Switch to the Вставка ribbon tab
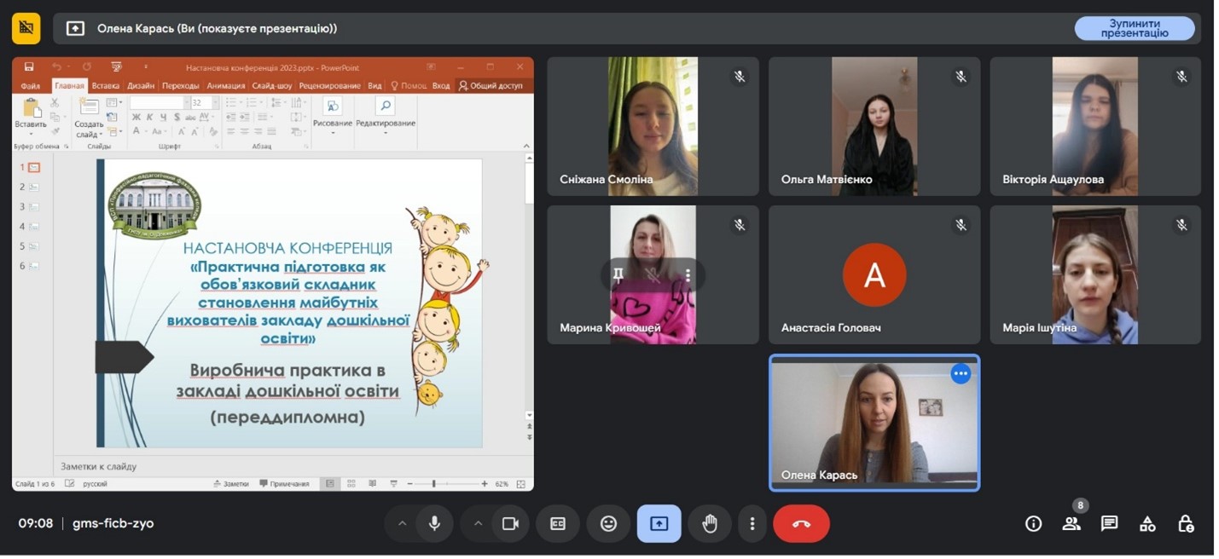Image resolution: width=1219 pixels, height=559 pixels. tap(106, 86)
